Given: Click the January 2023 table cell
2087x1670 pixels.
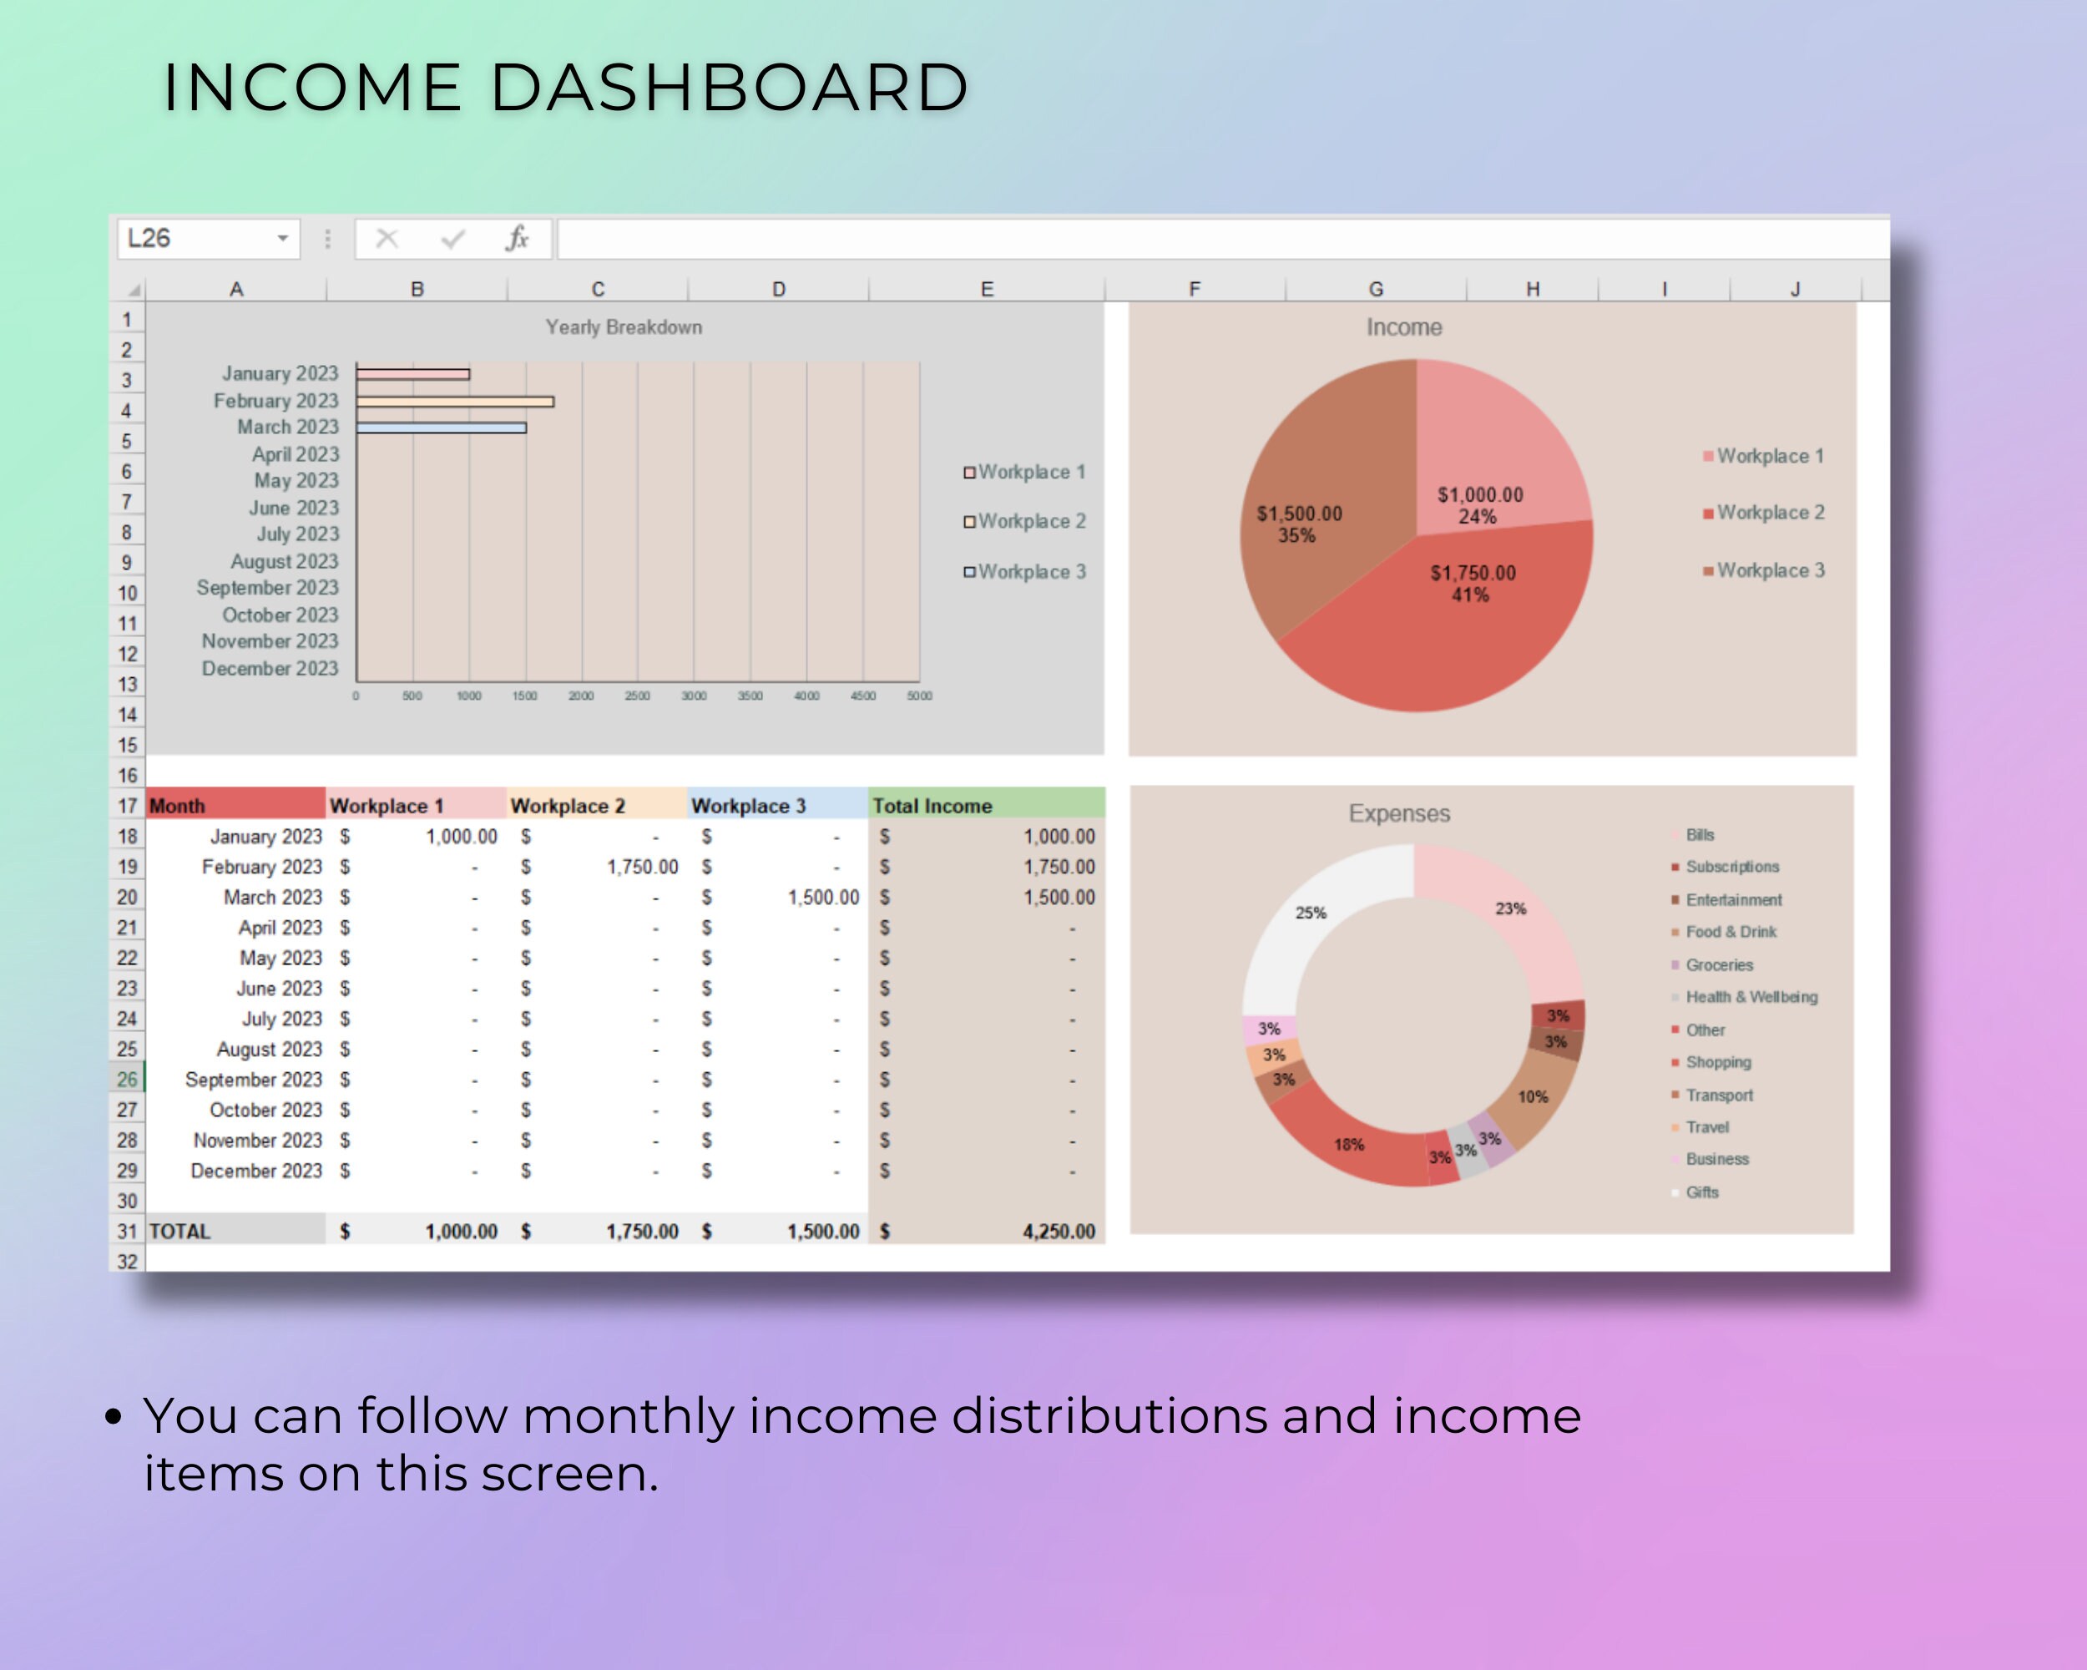Looking at the screenshot, I should 235,837.
